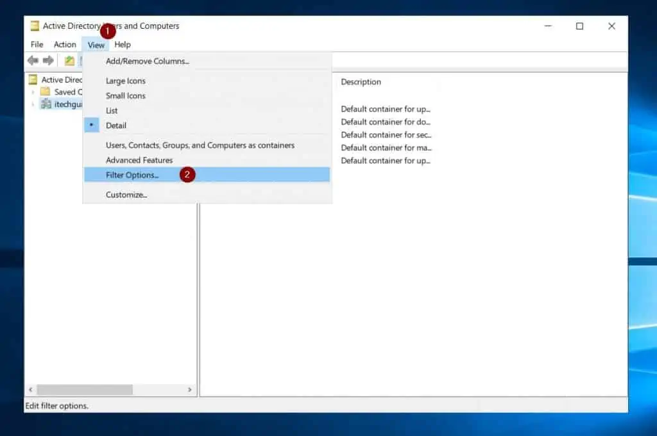This screenshot has height=436, width=657.
Task: Select 'Default container for ma...' row
Action: [x=386, y=148]
